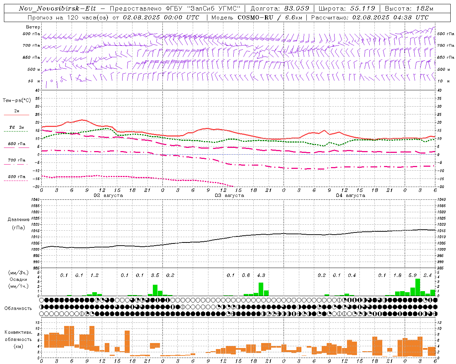Click the date label 02 августа
Viewport: 456px width, 364px height.
(108, 196)
